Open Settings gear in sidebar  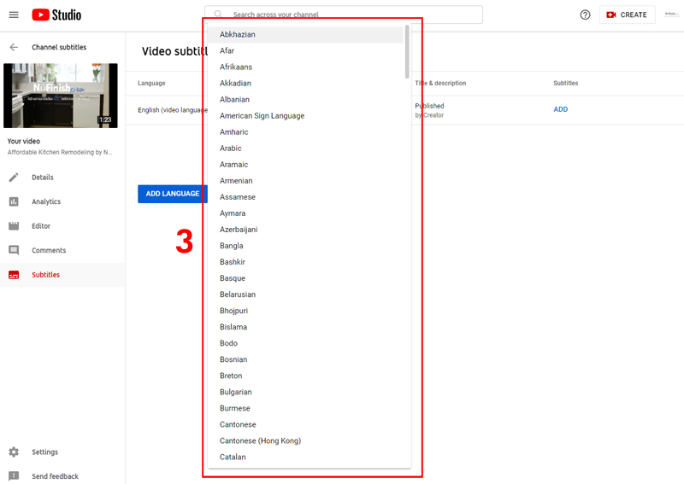[x=14, y=452]
